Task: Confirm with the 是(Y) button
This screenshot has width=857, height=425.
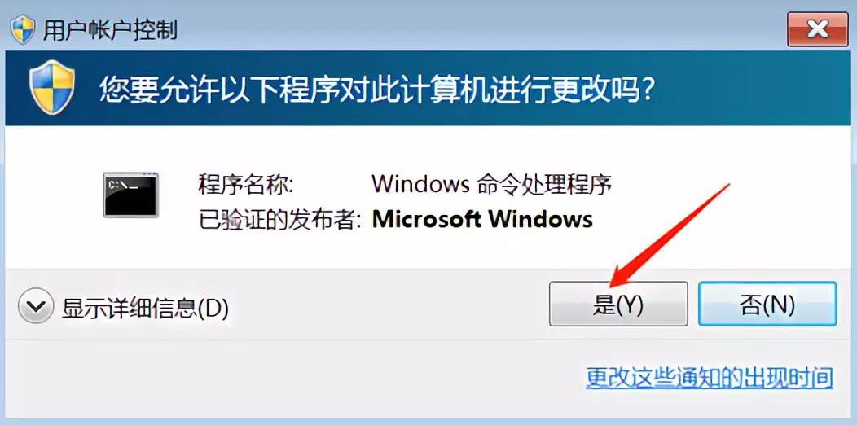Action: (x=618, y=305)
